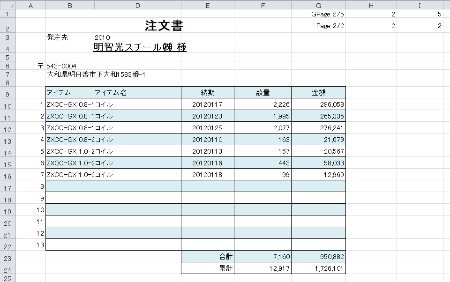The width and height of the screenshot is (450, 282).
Task: Click the quantity cell 443
Action: click(x=262, y=163)
